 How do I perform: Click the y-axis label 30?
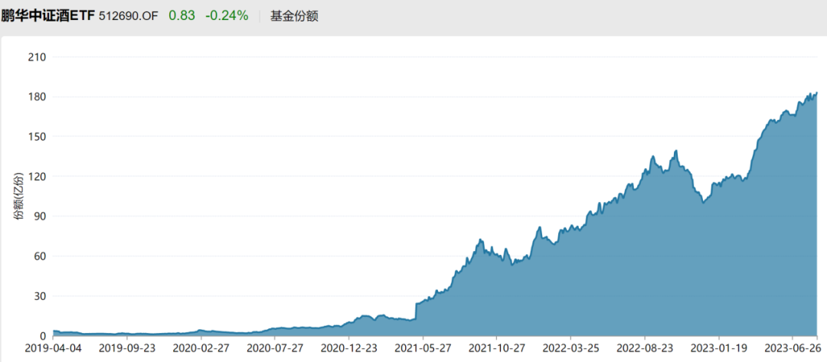point(39,296)
